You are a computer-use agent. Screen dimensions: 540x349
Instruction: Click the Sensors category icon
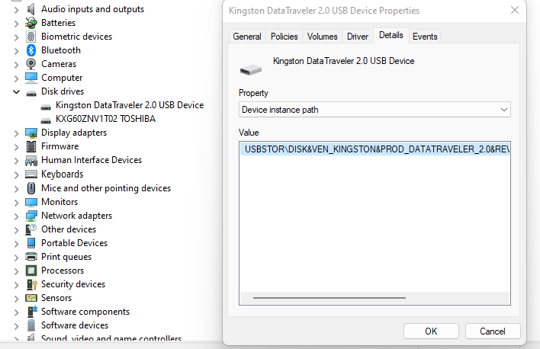point(31,298)
